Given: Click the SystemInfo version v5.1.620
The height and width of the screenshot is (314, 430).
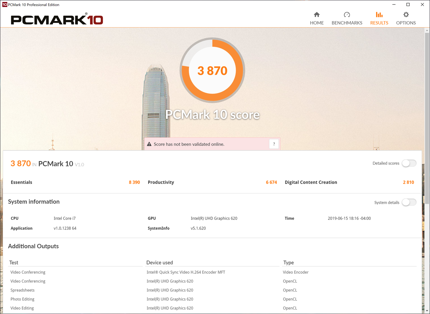Looking at the screenshot, I should (198, 228).
